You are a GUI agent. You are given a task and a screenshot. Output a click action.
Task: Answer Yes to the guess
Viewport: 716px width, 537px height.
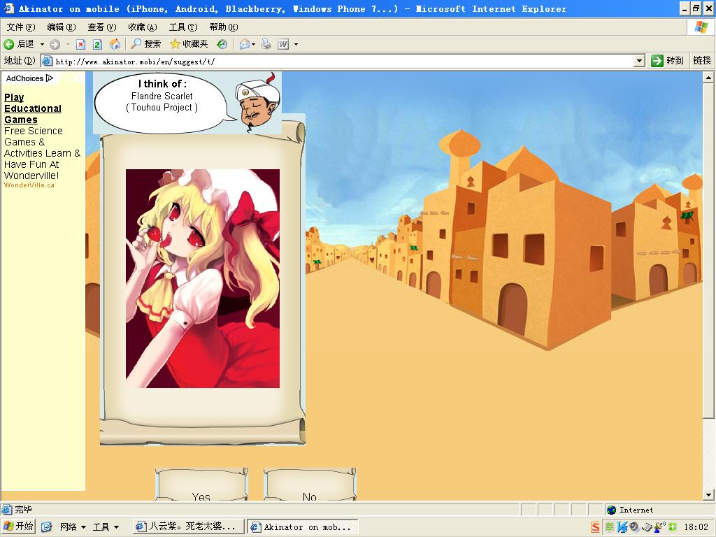pyautogui.click(x=201, y=485)
